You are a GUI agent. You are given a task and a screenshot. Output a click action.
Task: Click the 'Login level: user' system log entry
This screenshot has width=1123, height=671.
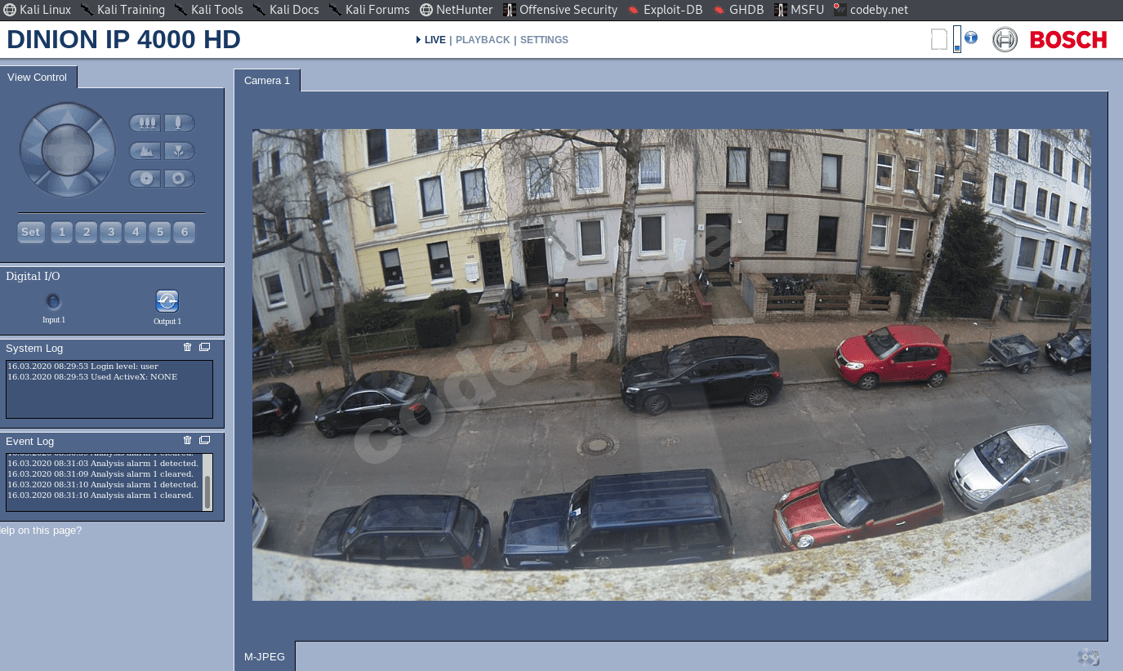[x=82, y=367]
